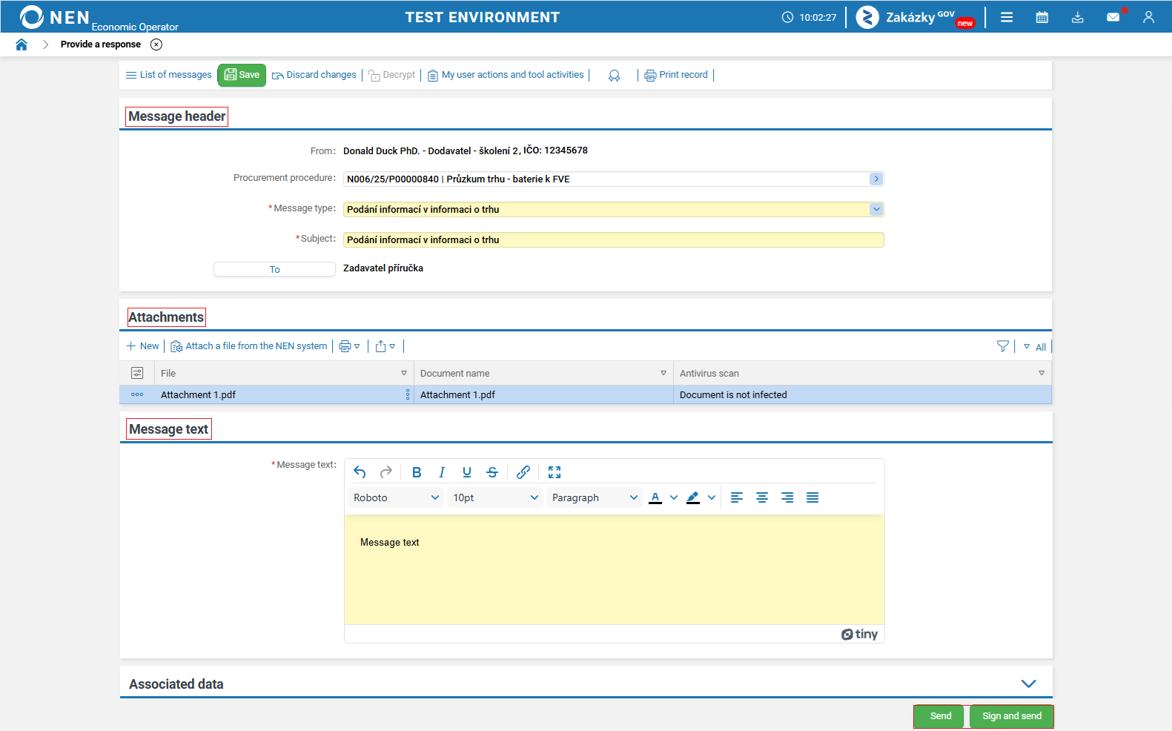Open the calendar icon in header
The image size is (1172, 731).
point(1042,17)
